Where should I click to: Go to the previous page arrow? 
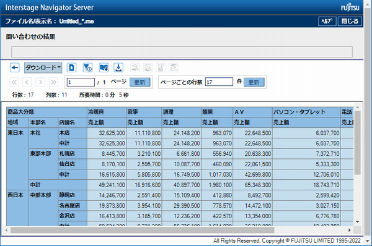tap(27, 82)
